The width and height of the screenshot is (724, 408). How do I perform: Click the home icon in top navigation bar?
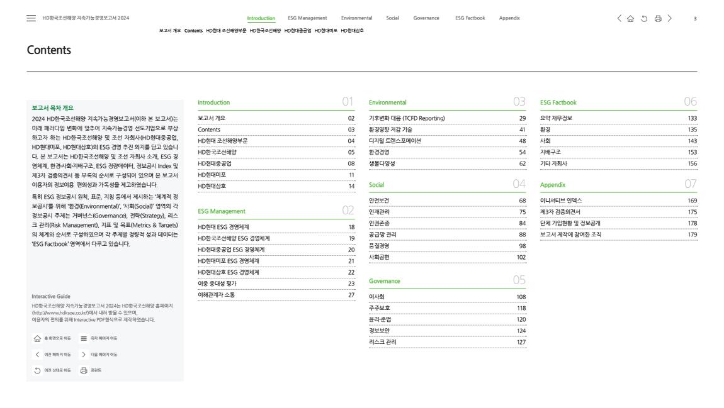(631, 18)
